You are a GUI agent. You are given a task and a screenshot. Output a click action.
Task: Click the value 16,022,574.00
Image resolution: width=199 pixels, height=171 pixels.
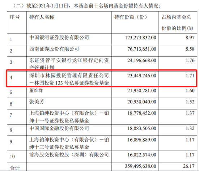[142, 155]
